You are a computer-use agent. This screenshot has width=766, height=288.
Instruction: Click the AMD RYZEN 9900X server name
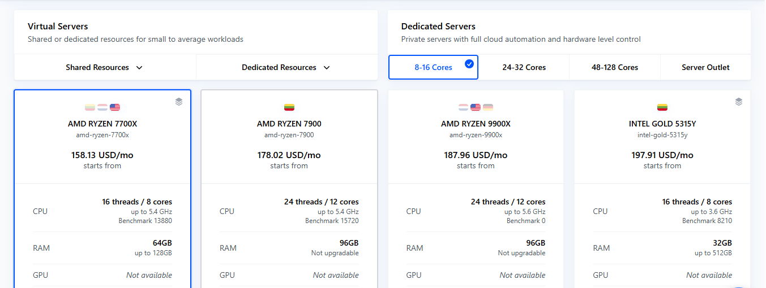pyautogui.click(x=476, y=124)
